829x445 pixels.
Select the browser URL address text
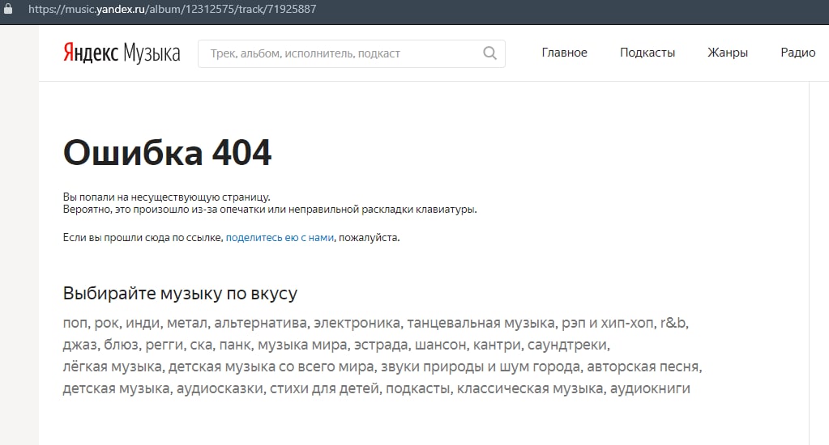click(173, 9)
